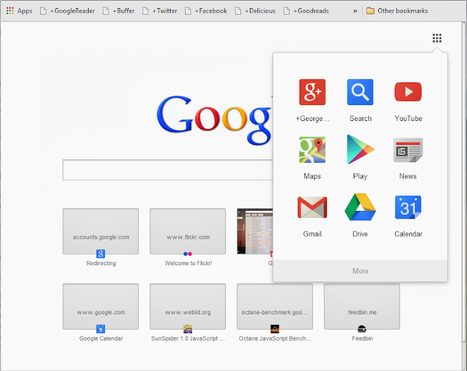Click the Play label text

pos(360,176)
